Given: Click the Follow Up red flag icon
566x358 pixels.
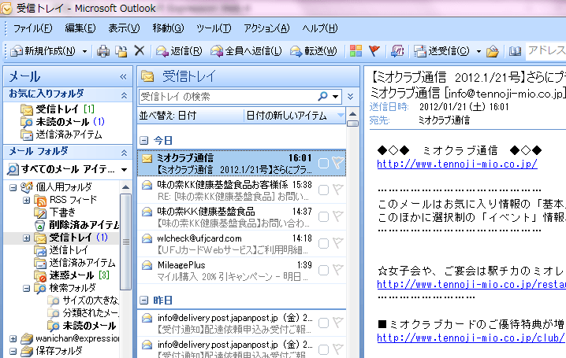Looking at the screenshot, I should (x=374, y=51).
